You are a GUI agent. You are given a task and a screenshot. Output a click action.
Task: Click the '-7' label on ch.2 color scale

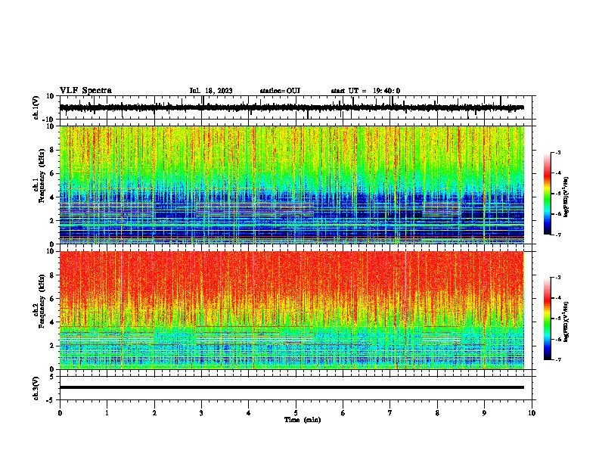(x=558, y=359)
